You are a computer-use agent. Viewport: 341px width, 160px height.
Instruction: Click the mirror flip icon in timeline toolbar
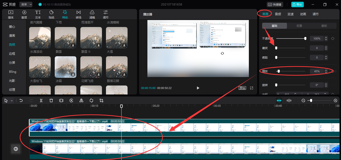click(x=81, y=100)
